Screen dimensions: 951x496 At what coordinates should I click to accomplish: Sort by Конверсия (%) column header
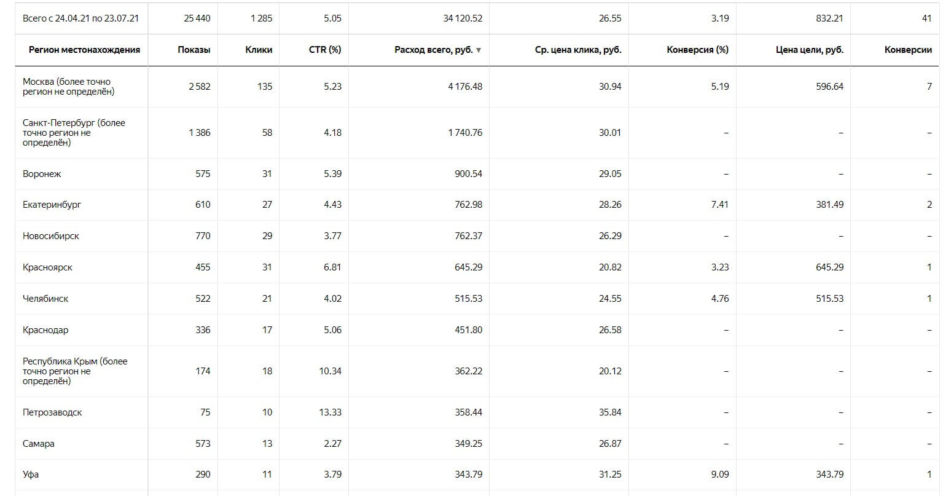tap(697, 50)
